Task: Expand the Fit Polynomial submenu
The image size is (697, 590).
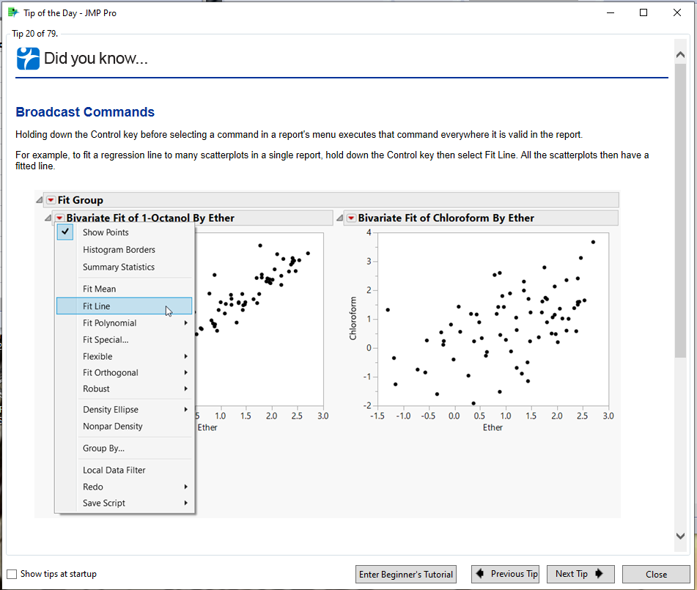Action: [108, 322]
